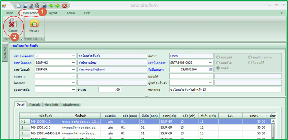The height and width of the screenshot is (140, 288).
Task: Click the printer icon in quick toolbar
Action: click(44, 6)
